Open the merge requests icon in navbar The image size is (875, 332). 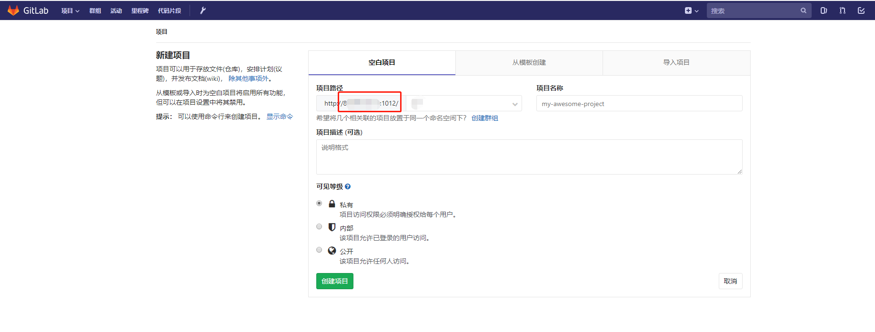[x=843, y=10]
